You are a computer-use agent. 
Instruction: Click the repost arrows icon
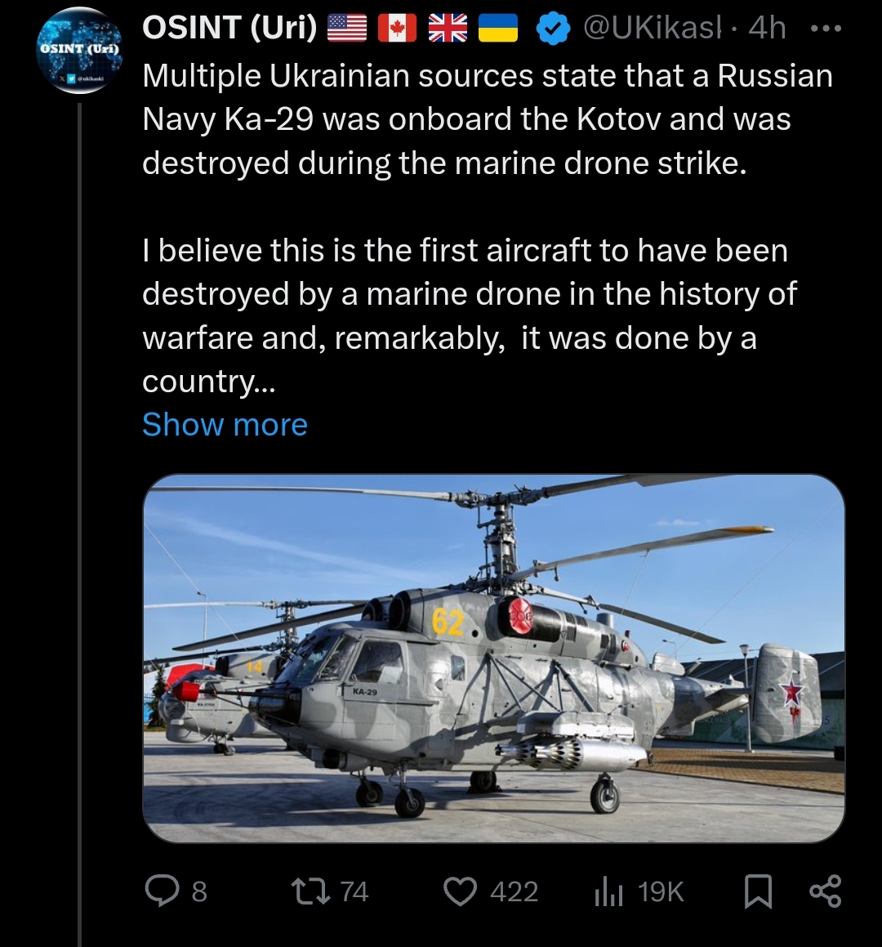pos(310,891)
